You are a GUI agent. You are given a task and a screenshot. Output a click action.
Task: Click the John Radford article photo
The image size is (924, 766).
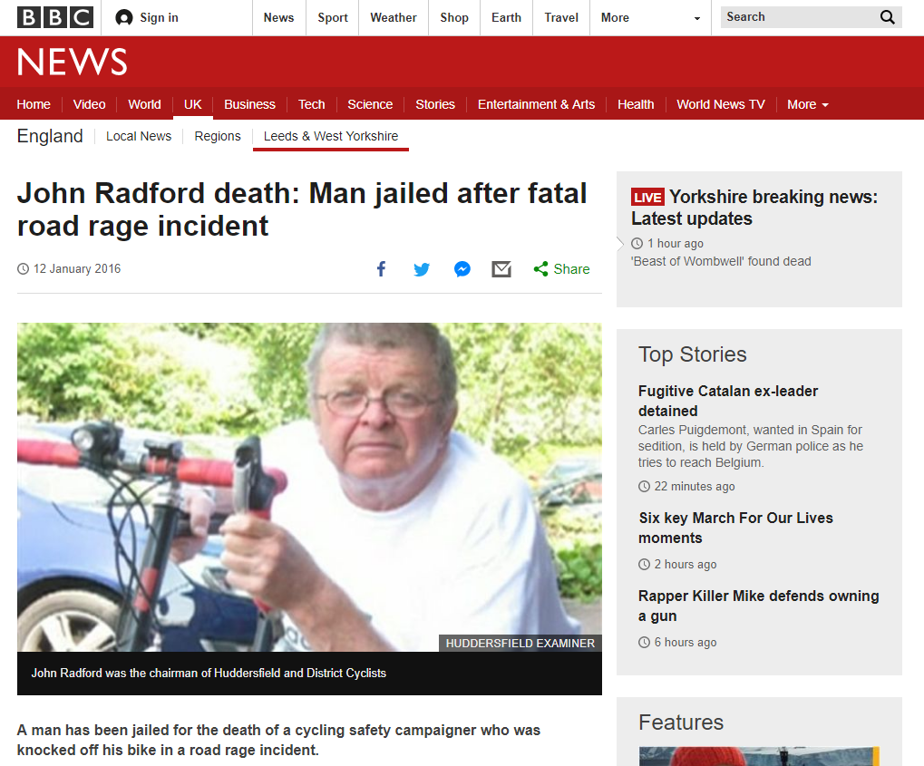click(x=309, y=487)
